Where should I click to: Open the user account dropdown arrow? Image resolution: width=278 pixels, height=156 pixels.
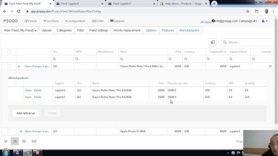click(x=267, y=21)
